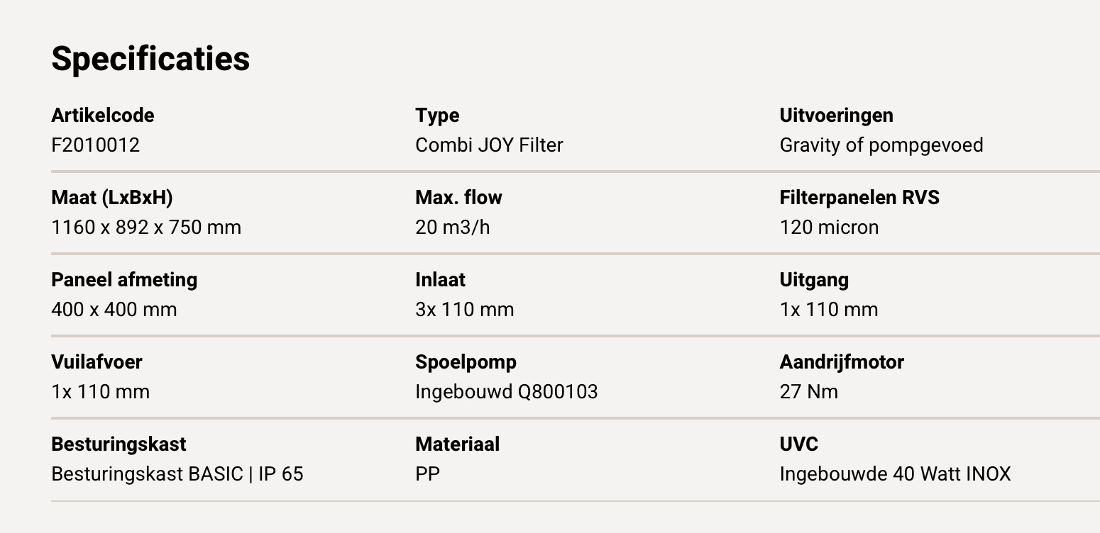
Task: Click the Uitgang label
Action: [814, 280]
